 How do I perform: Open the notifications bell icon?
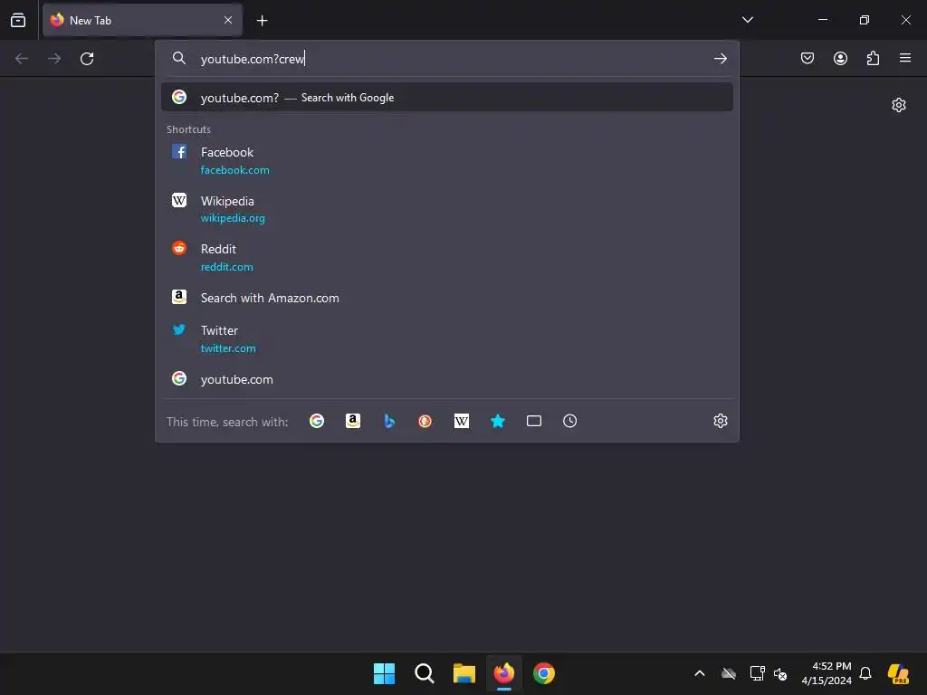pyautogui.click(x=865, y=673)
